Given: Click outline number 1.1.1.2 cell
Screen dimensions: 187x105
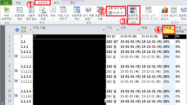Looking at the screenshot, I should click(27, 66).
